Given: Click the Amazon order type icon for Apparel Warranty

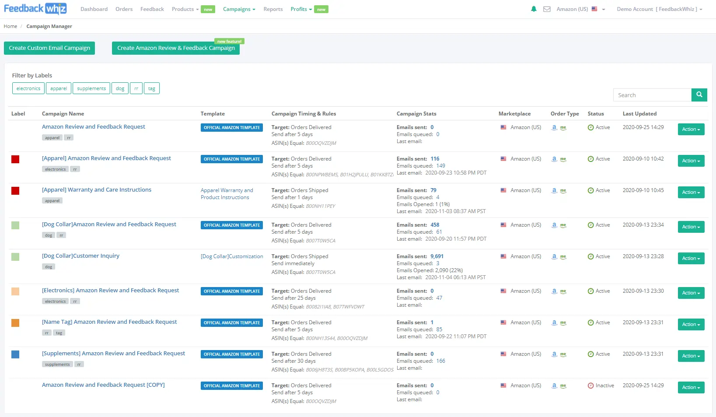Looking at the screenshot, I should [x=554, y=191].
